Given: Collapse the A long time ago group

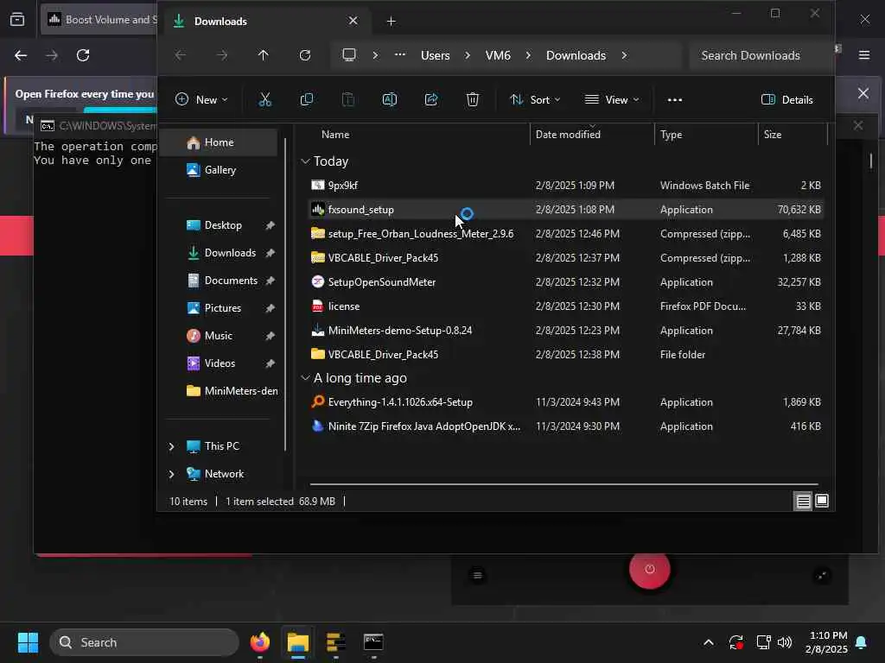Looking at the screenshot, I should [x=305, y=378].
